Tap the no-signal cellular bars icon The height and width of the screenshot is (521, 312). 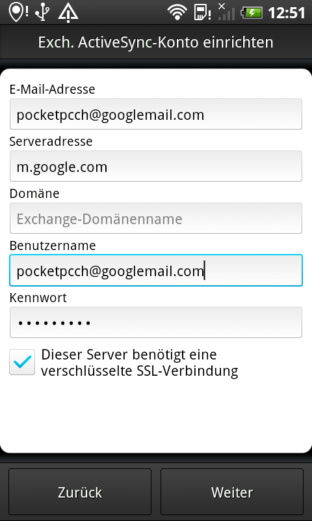226,12
